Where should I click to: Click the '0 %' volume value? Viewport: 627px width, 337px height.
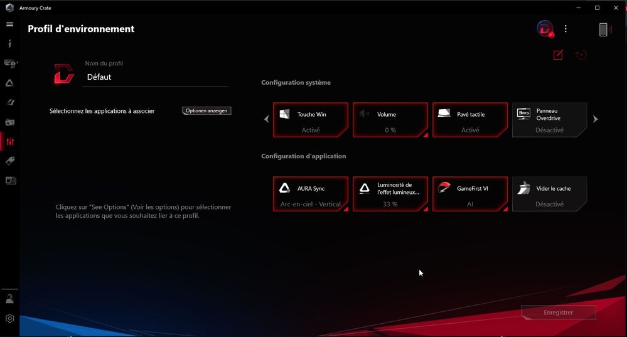390,130
